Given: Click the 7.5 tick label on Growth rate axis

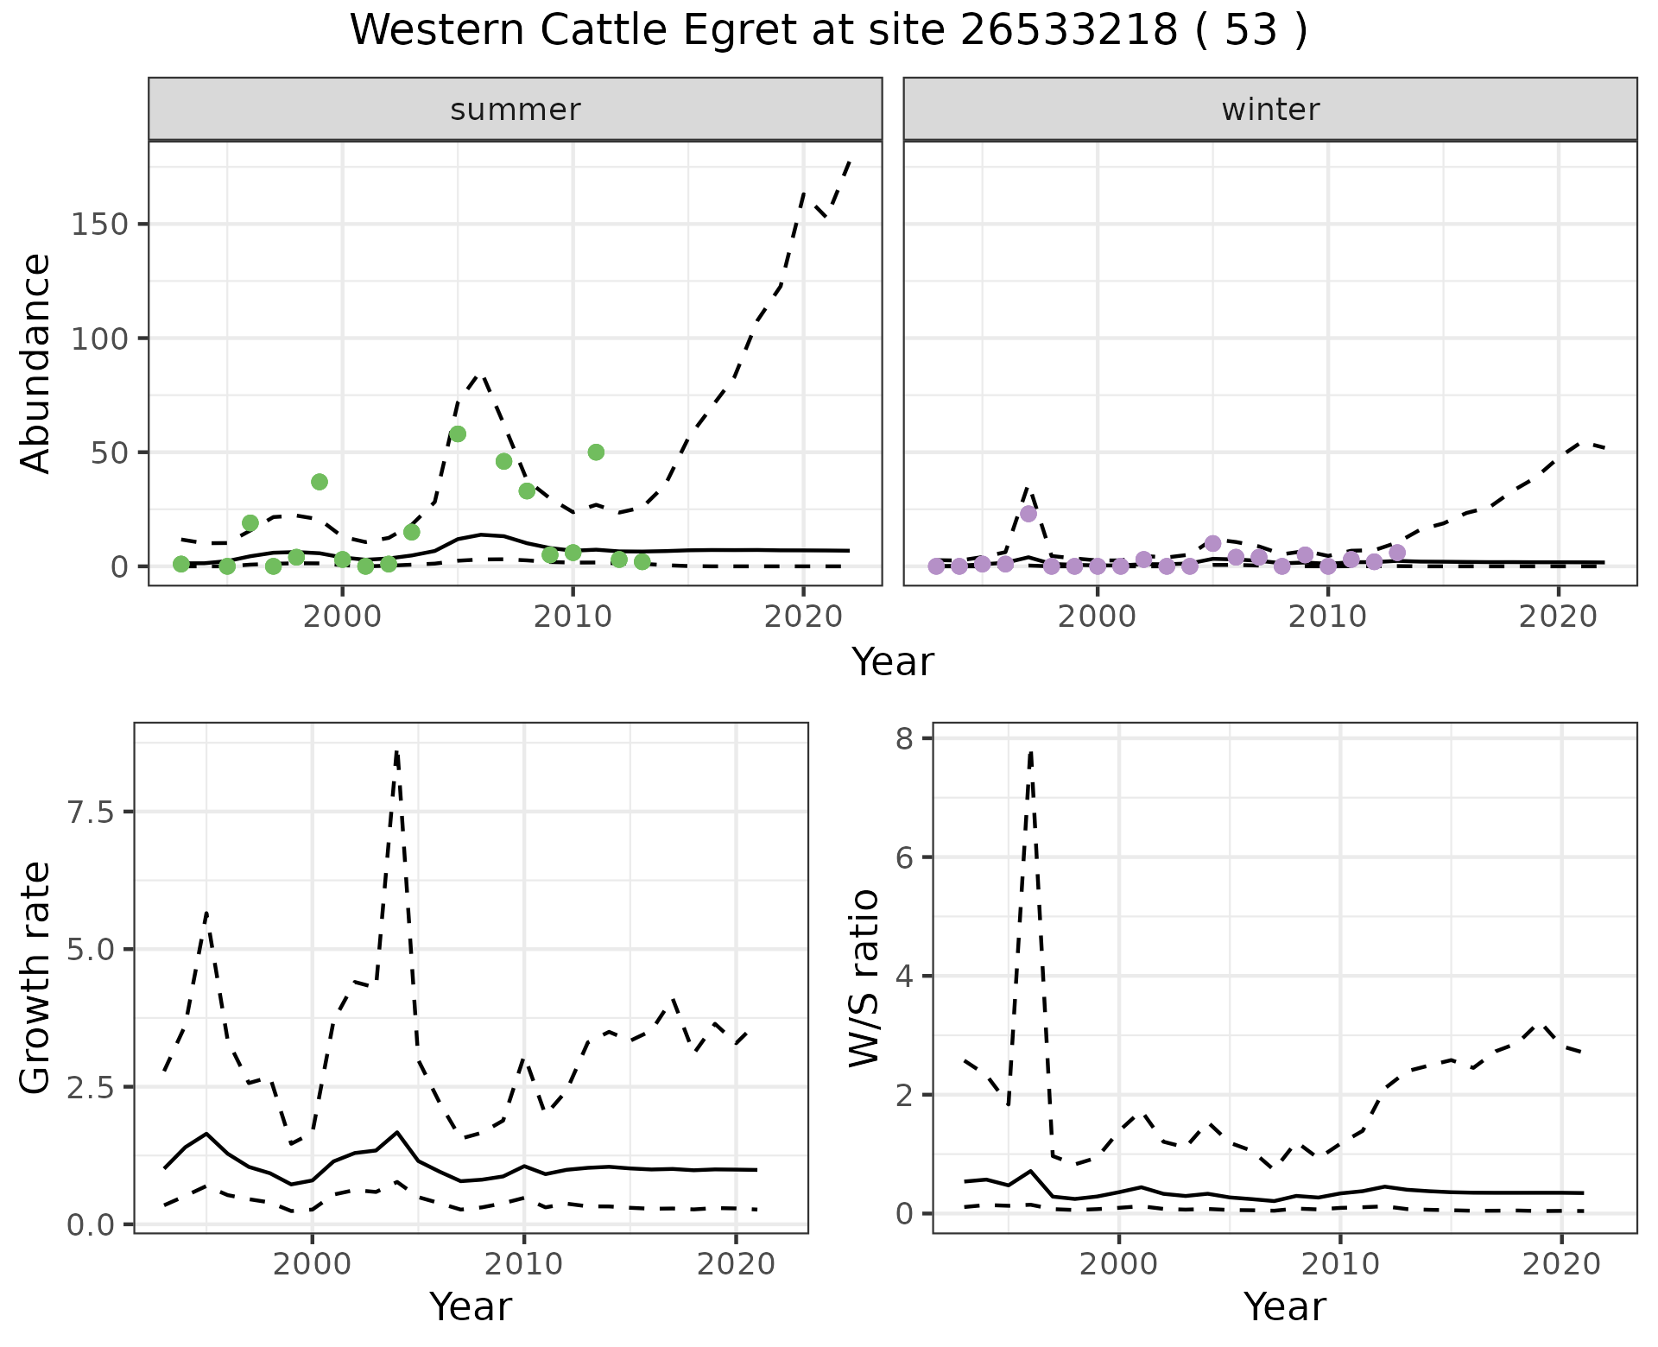Looking at the screenshot, I should coord(90,812).
